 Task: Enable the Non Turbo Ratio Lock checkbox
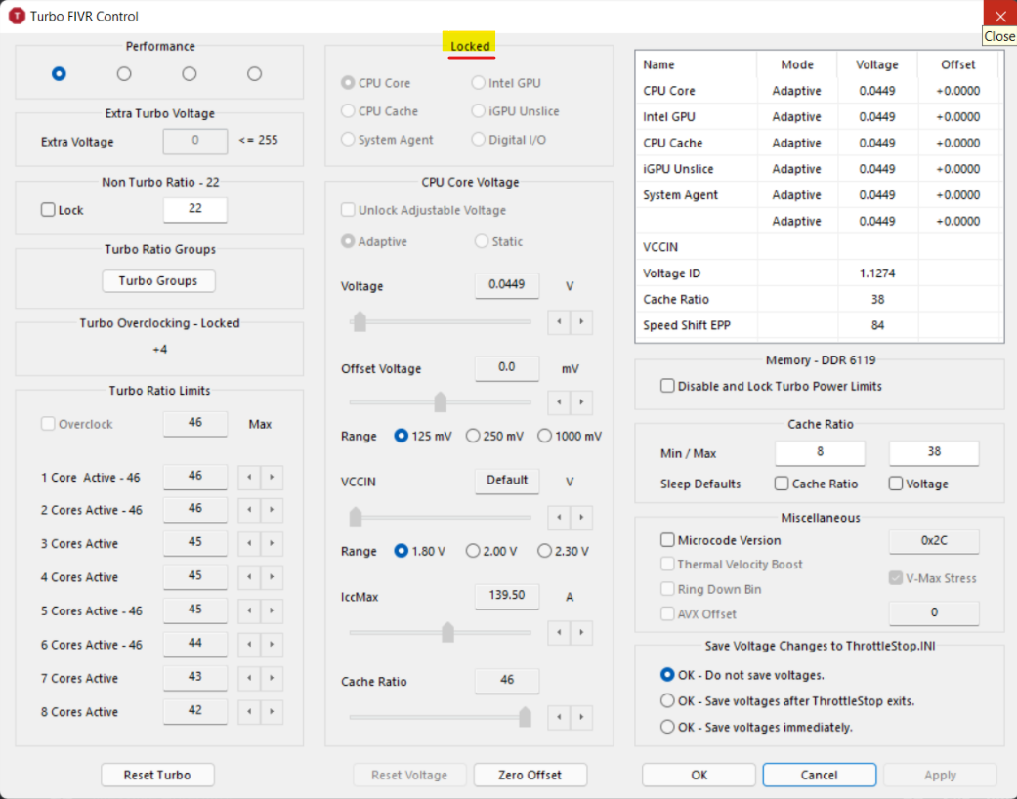[48, 209]
